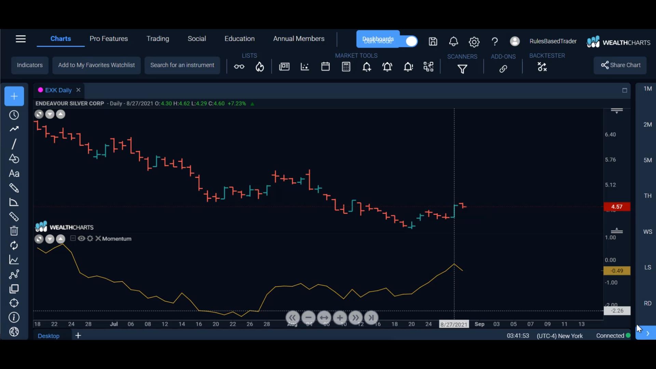Click the connected nodes graph icon
The height and width of the screenshot is (369, 656).
point(14,274)
